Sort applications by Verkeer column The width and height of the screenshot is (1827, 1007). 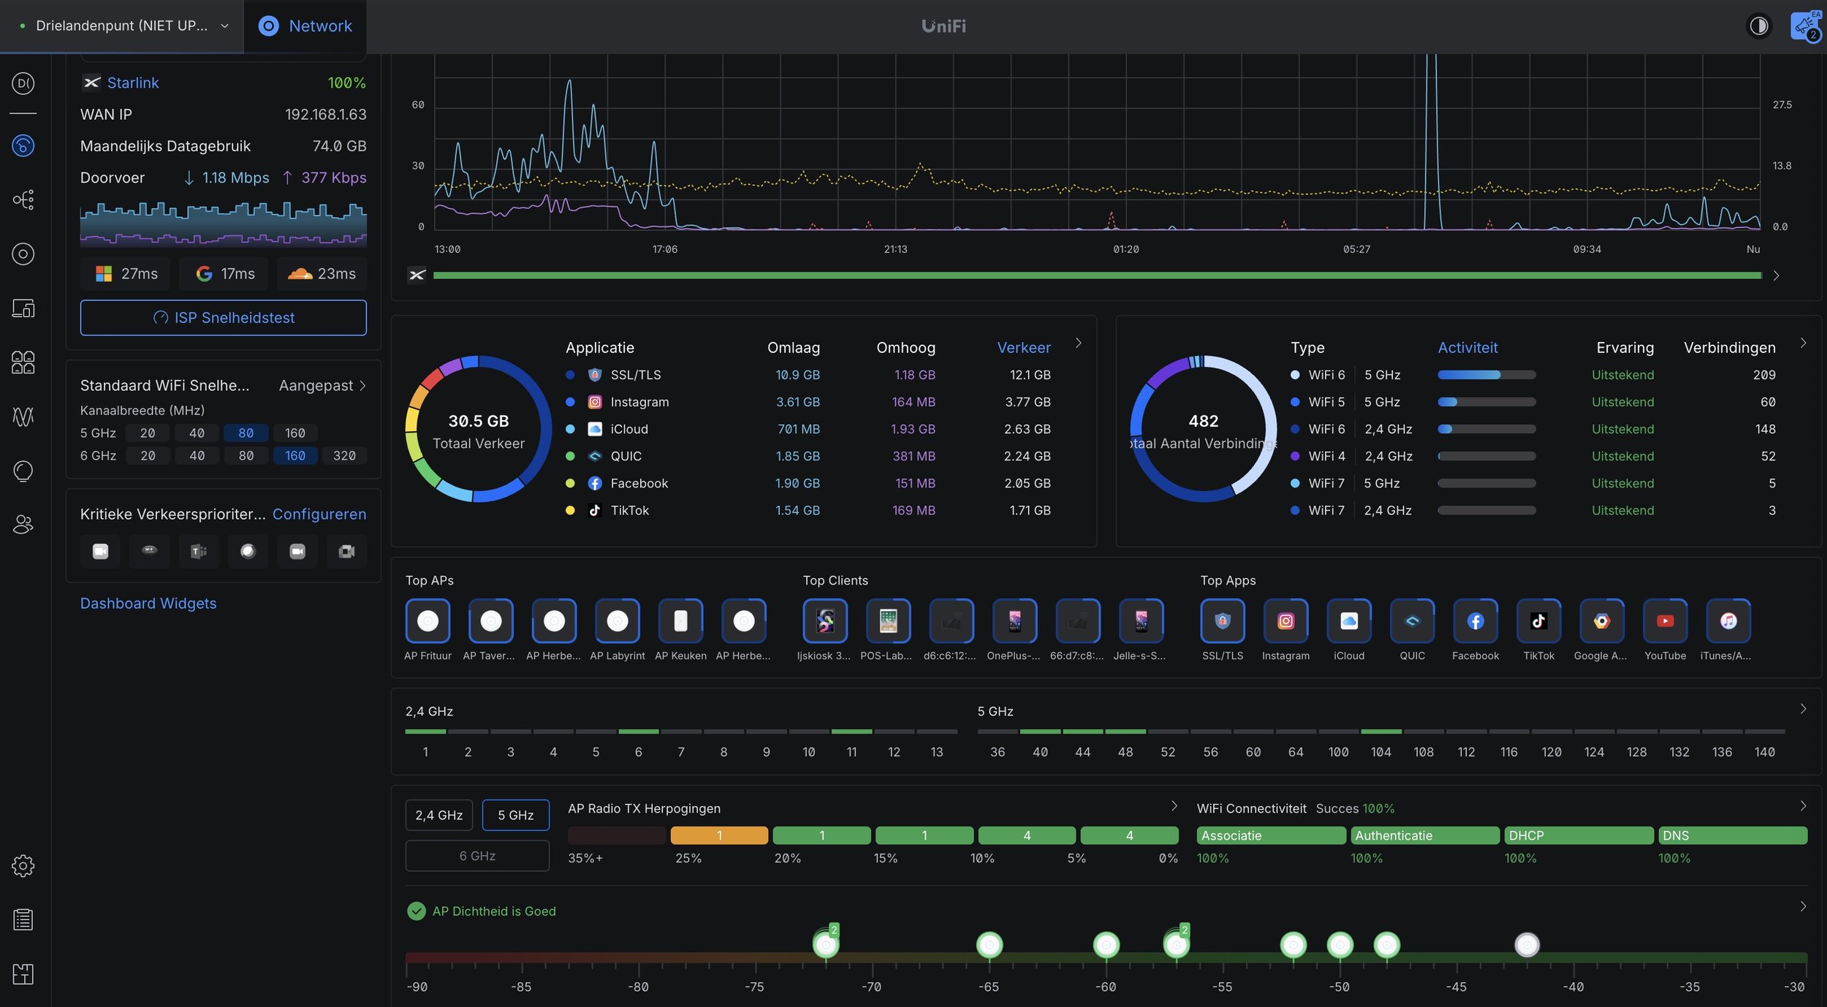coord(1023,348)
